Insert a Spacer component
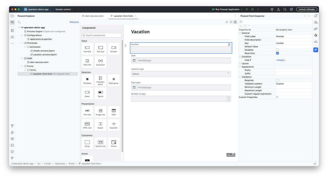The image size is (328, 178). coord(101,125)
